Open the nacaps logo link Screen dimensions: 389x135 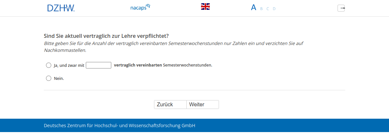pyautogui.click(x=140, y=7)
